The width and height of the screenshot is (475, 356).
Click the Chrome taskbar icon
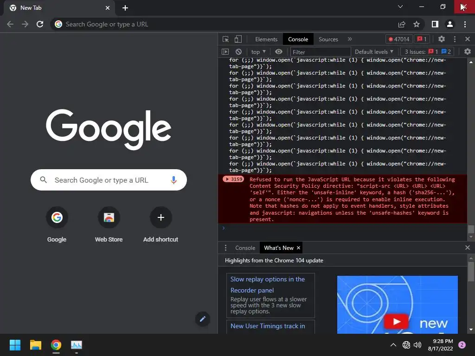56,345
